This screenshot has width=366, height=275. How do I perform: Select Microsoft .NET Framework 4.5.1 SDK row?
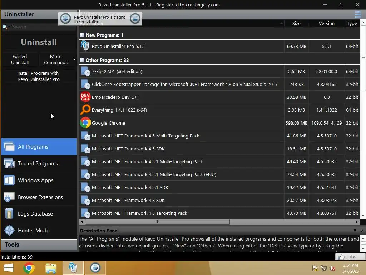click(219, 187)
